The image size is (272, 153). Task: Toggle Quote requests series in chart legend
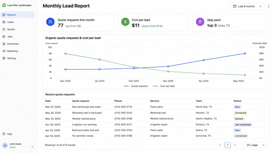(x=135, y=86)
